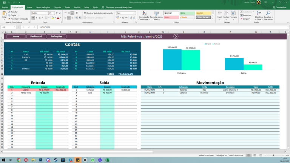This screenshot has height=163, width=290.
Task: Open the Arquivo menu
Action: pos(5,8)
